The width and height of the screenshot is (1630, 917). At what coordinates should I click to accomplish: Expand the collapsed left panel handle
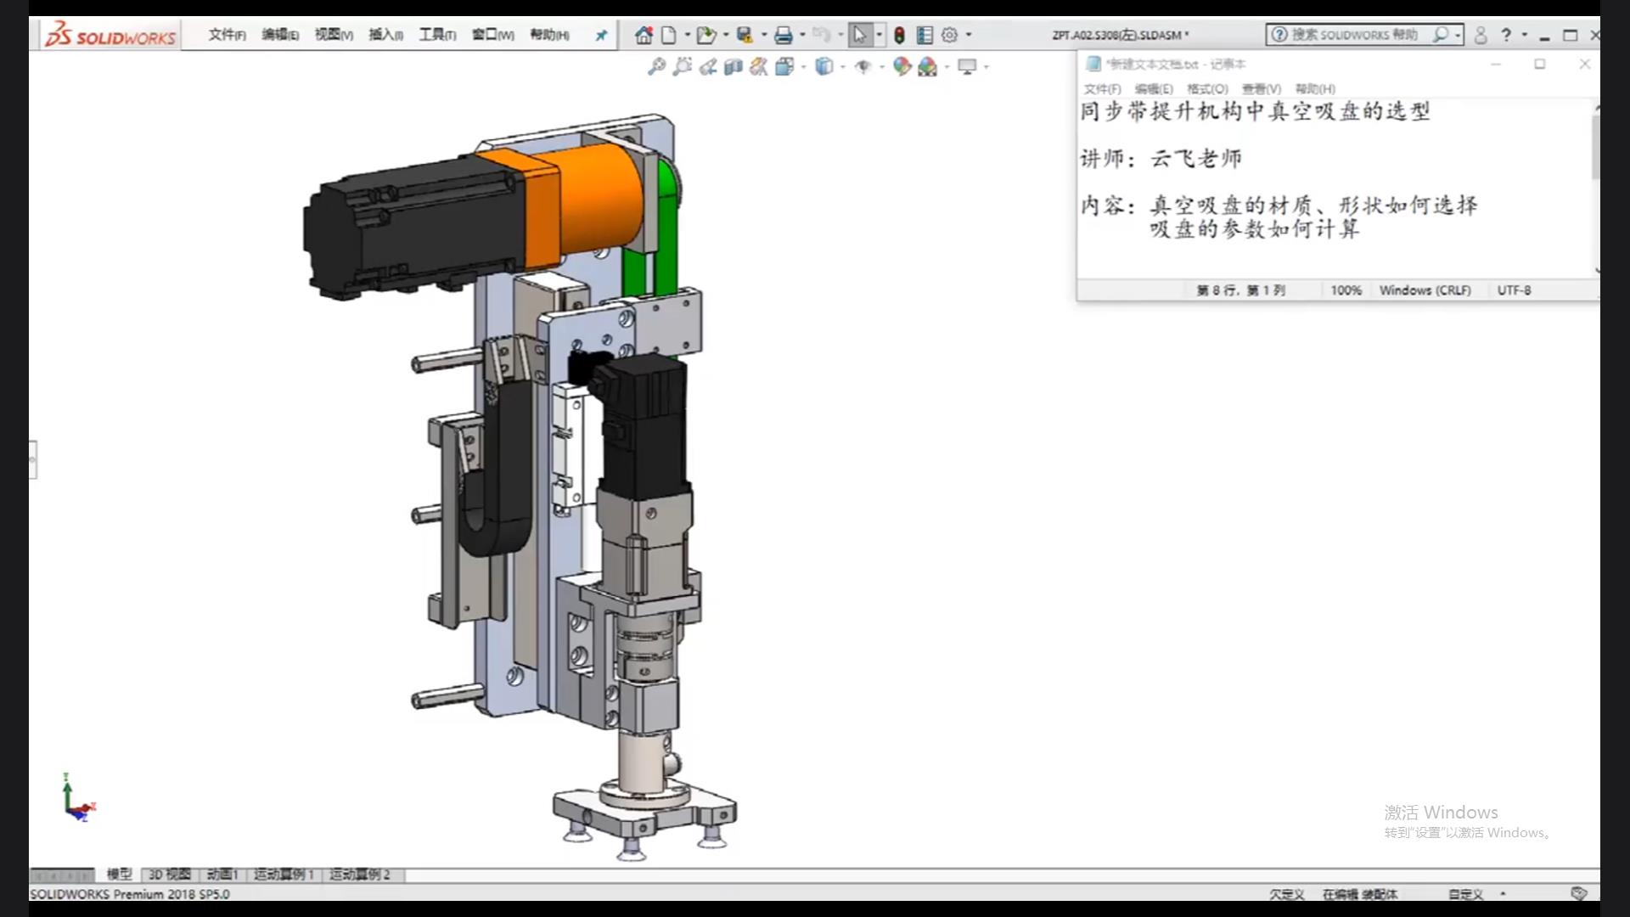[x=32, y=459]
